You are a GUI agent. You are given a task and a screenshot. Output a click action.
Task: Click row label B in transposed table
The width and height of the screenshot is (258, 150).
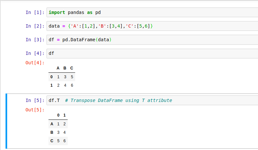coord(52,132)
